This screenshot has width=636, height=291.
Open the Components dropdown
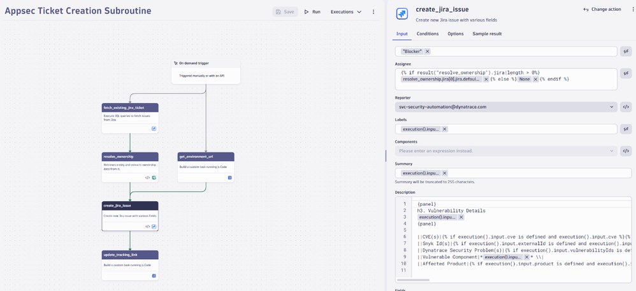506,151
